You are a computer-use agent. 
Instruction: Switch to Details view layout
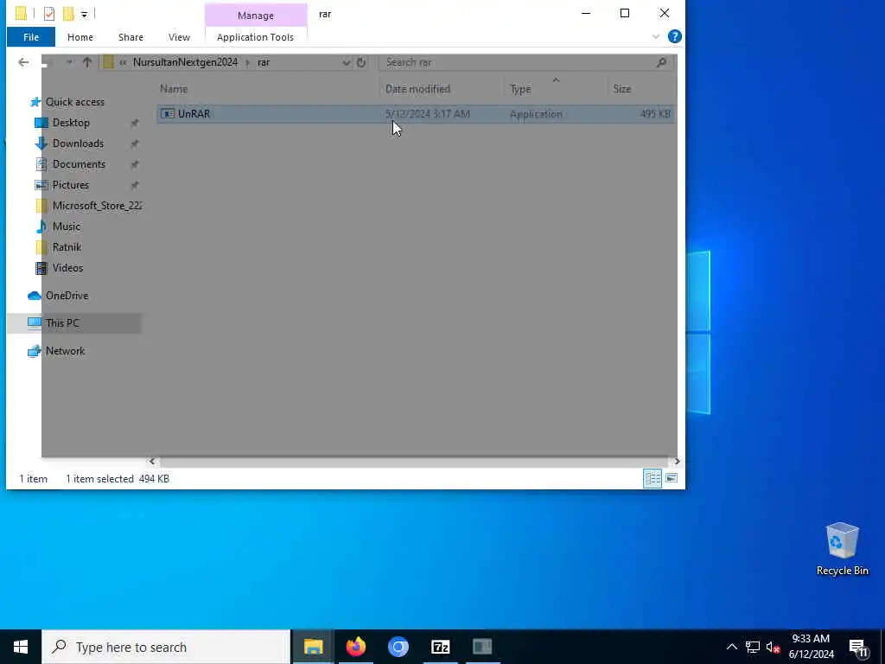tap(653, 479)
